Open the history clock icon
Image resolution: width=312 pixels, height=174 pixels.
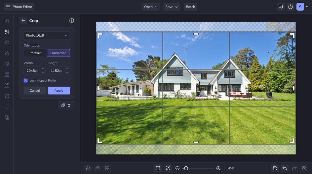coord(304,168)
